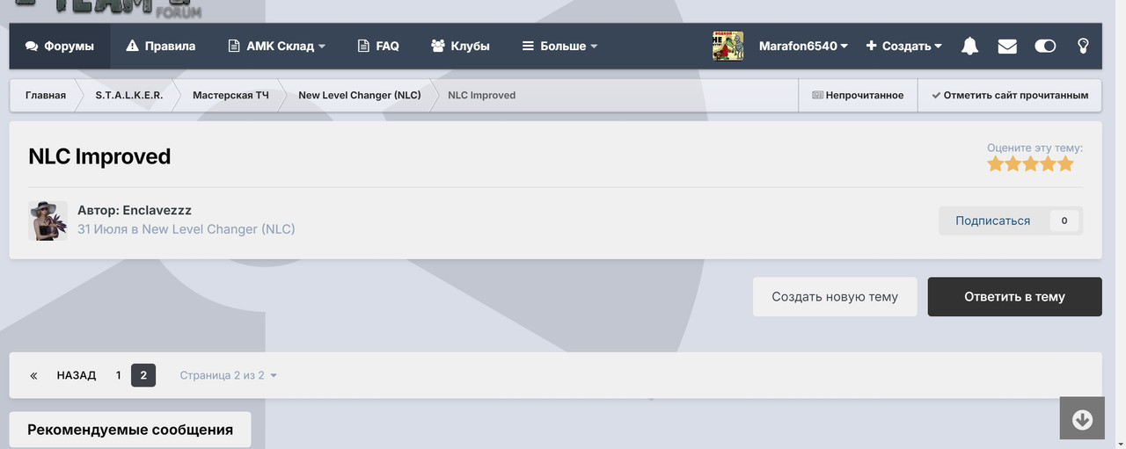Rate topic with first star

coord(996,164)
